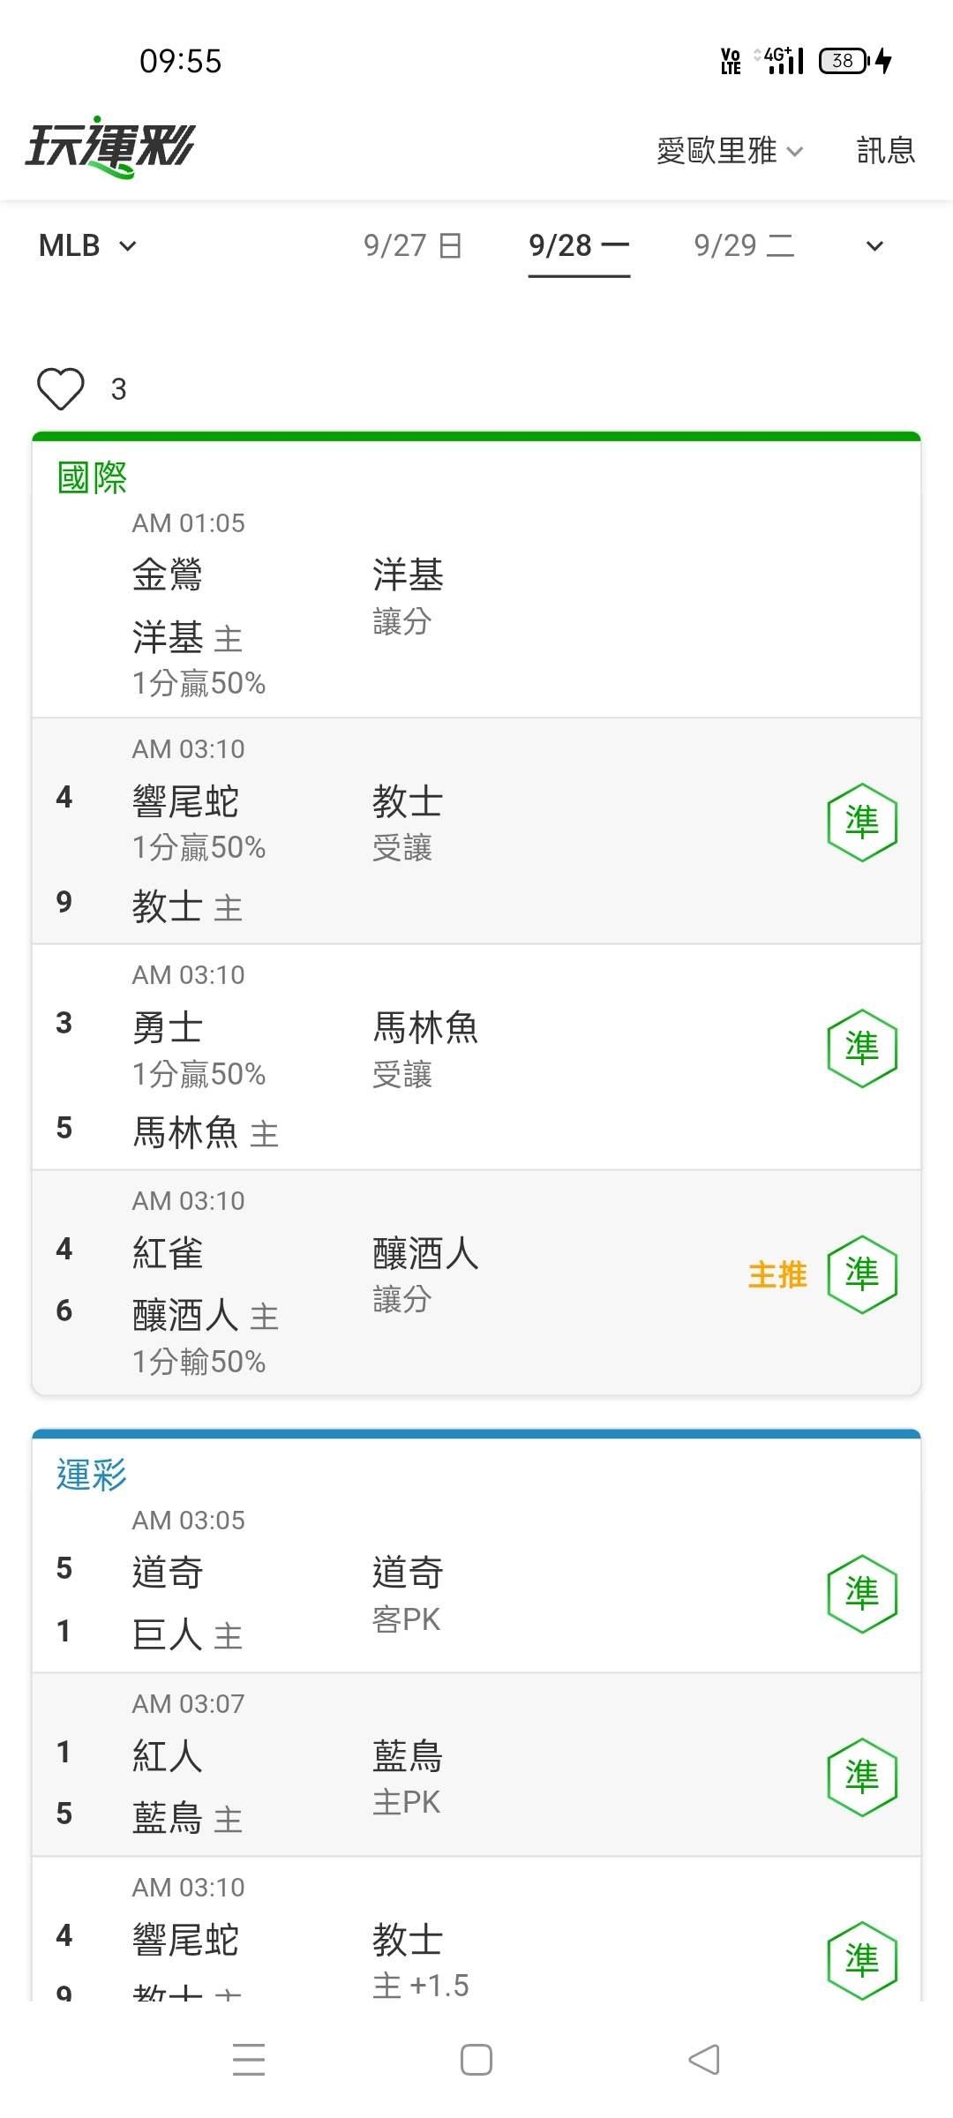Tap 準 badge on 紅人 vs 藍鳥 row
953x2118 pixels.
pos(862,1776)
